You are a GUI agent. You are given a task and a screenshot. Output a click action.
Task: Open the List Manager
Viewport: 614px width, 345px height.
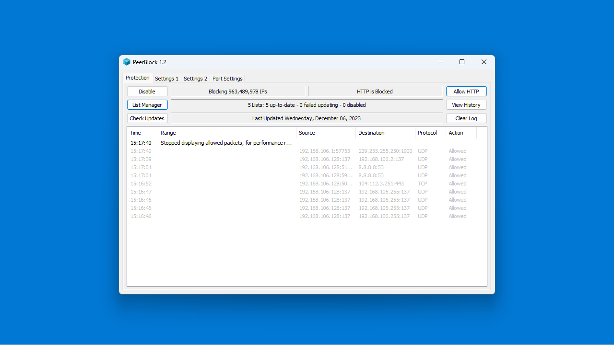point(147,105)
